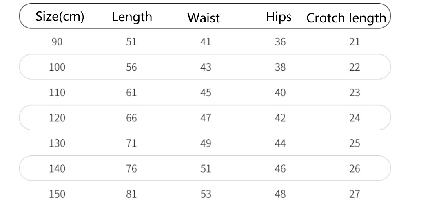Click hips value 36 for size 90
This screenshot has width=421, height=203.
pos(280,42)
